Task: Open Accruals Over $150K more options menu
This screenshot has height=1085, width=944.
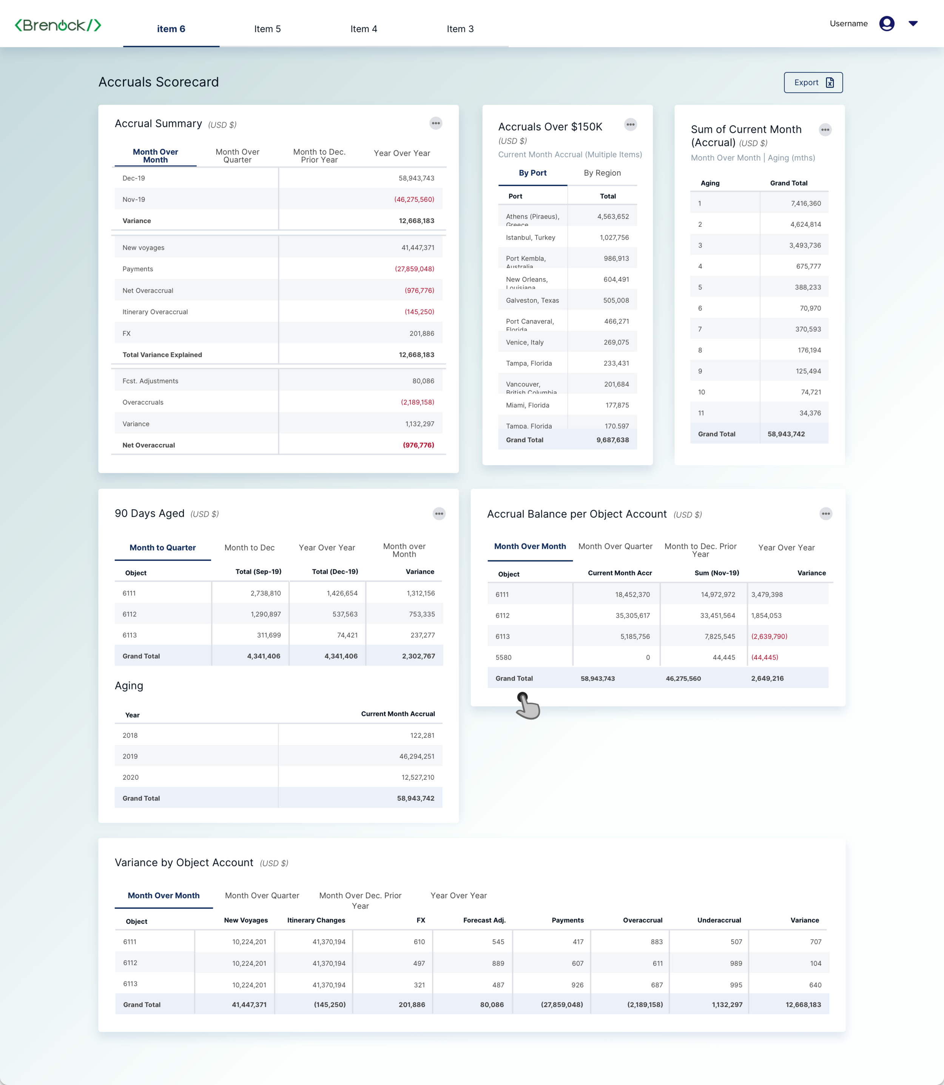Action: coord(630,125)
